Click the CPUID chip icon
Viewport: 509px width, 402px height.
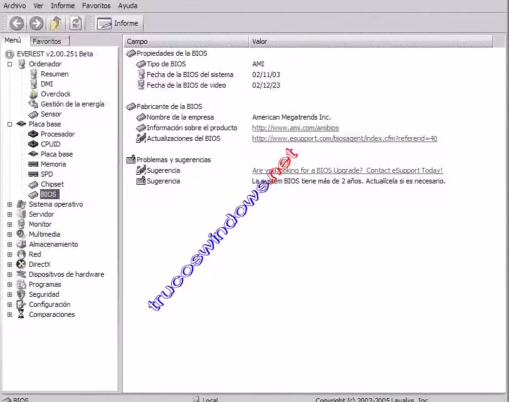point(33,144)
